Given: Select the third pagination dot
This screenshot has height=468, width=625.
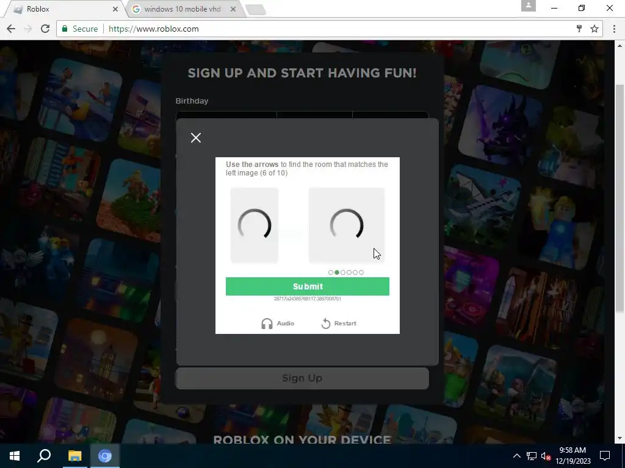Looking at the screenshot, I should 343,272.
